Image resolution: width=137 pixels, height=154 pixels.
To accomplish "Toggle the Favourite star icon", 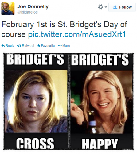I will click(x=39, y=45).
